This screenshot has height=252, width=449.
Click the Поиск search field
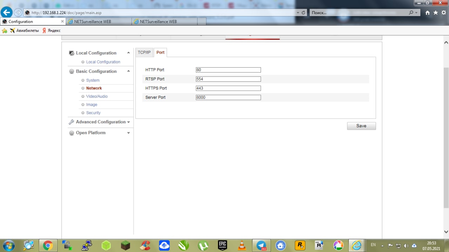click(358, 13)
